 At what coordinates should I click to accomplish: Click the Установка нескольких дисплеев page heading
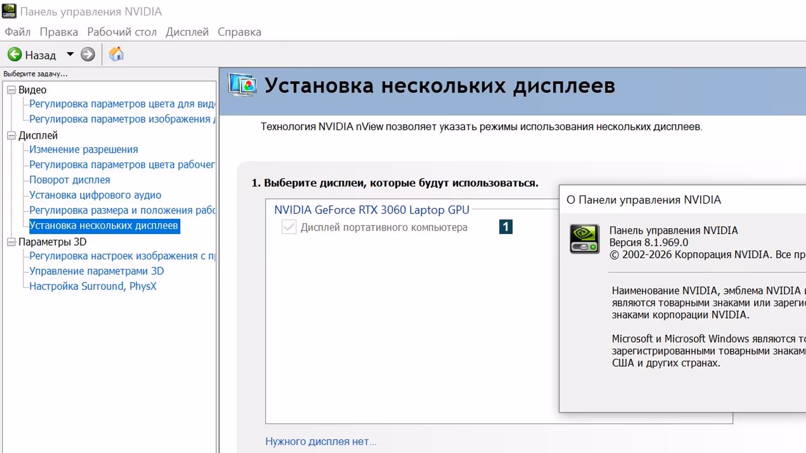440,86
